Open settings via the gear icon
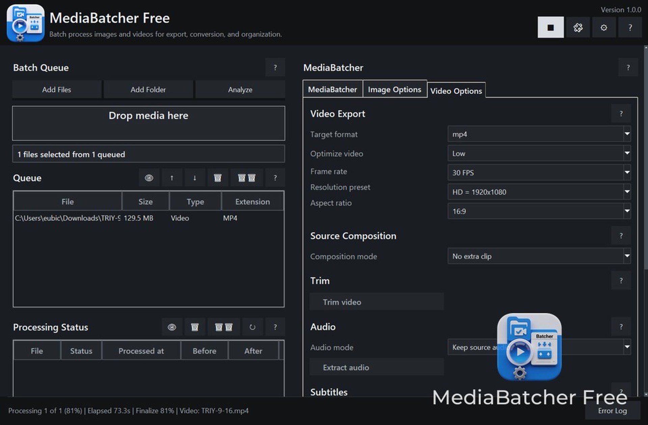Screen dimensions: 648x425 (604, 27)
